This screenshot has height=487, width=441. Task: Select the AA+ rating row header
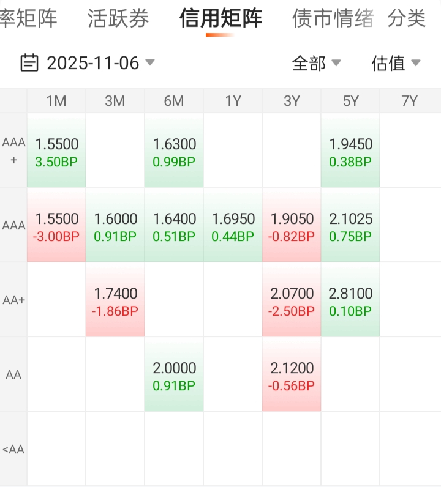point(13,300)
